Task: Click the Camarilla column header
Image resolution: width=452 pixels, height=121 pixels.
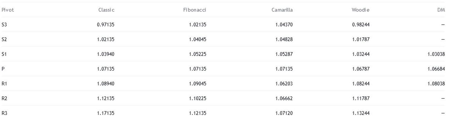Action: 282,10
